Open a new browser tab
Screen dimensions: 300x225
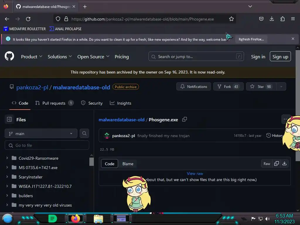pos(85,7)
